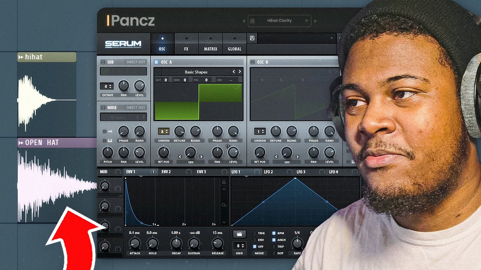Select the OPEN HAT audio clip
This screenshot has width=481, height=270.
pyautogui.click(x=57, y=180)
